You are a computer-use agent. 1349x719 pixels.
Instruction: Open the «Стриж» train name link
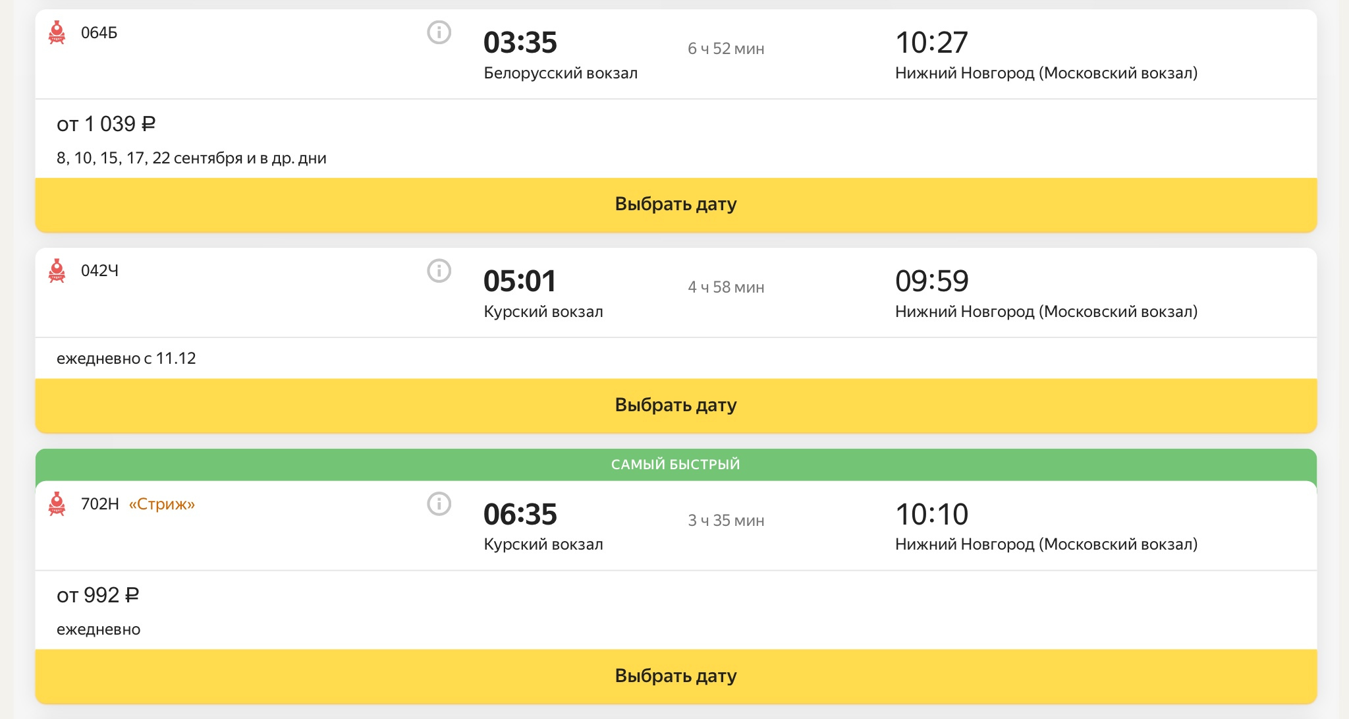(162, 504)
